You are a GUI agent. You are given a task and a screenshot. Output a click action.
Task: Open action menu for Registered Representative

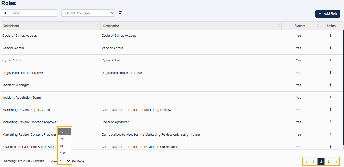(331, 72)
